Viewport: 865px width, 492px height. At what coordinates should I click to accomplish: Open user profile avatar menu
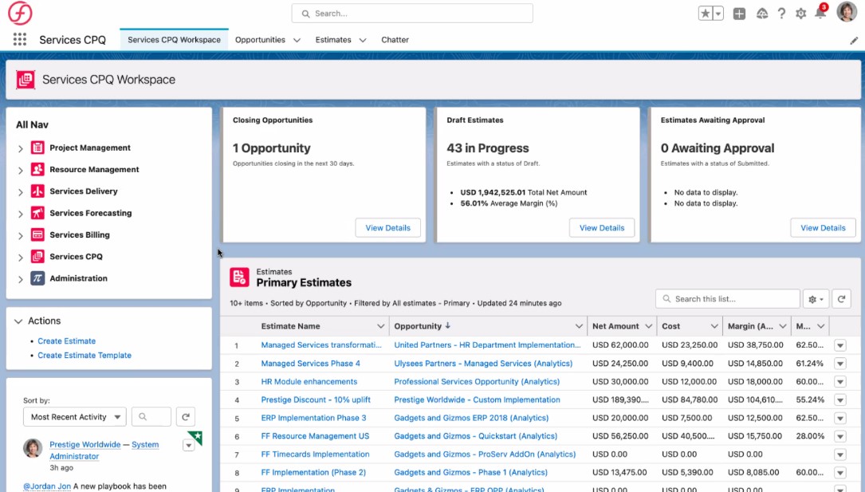tap(846, 13)
